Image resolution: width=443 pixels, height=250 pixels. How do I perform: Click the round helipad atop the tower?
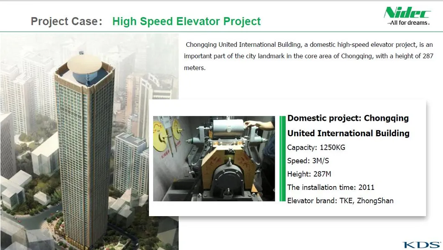(x=84, y=63)
